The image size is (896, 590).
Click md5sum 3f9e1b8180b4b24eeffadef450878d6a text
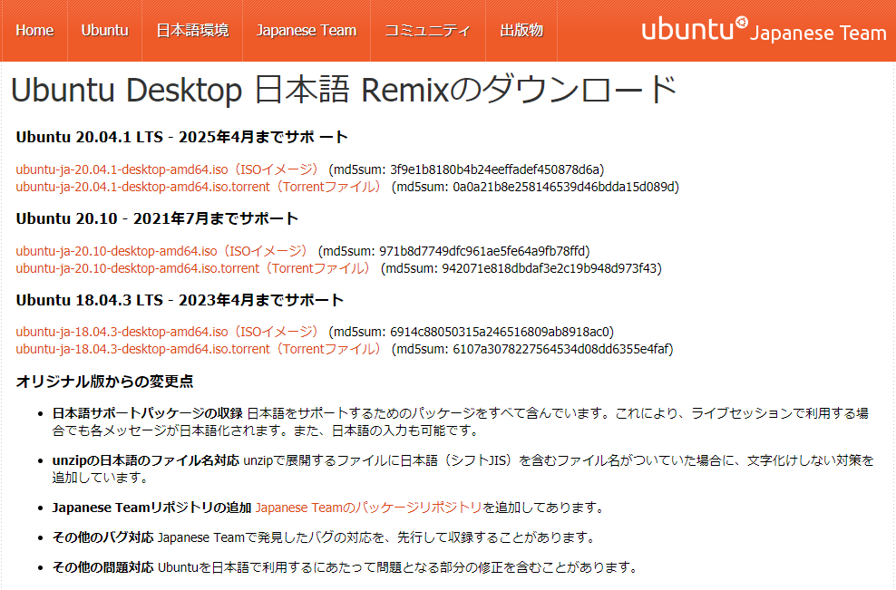click(x=466, y=169)
